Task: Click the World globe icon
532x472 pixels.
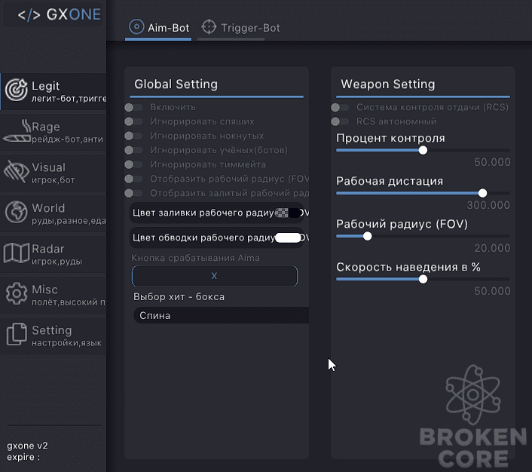Action: (16, 212)
